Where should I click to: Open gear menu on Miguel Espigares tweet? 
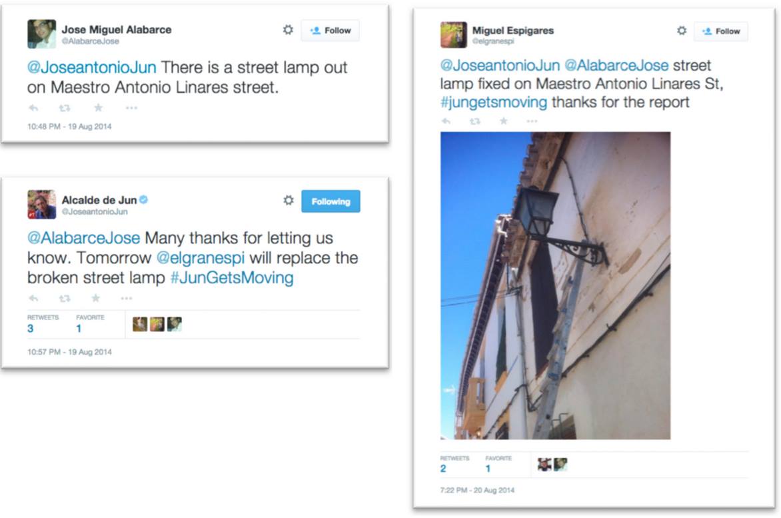point(682,31)
